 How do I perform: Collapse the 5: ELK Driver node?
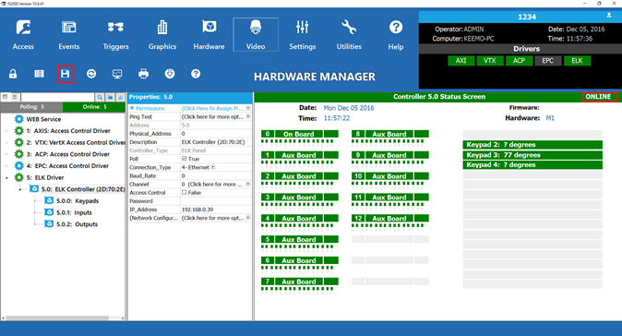[6, 178]
